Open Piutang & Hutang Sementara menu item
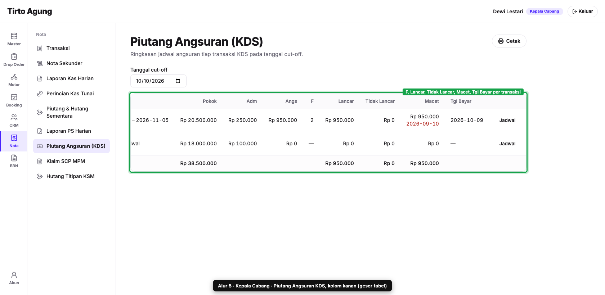 (71, 112)
